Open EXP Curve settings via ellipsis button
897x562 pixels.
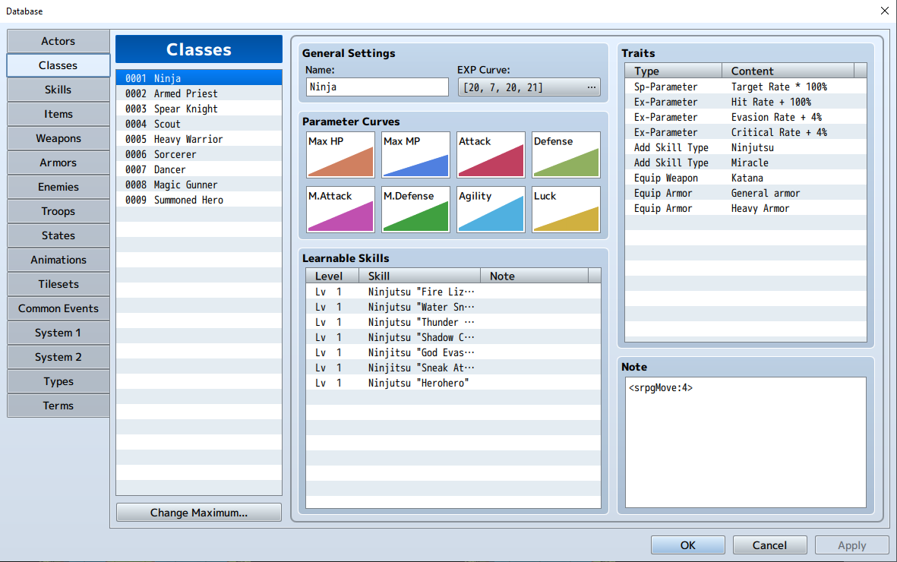[592, 87]
